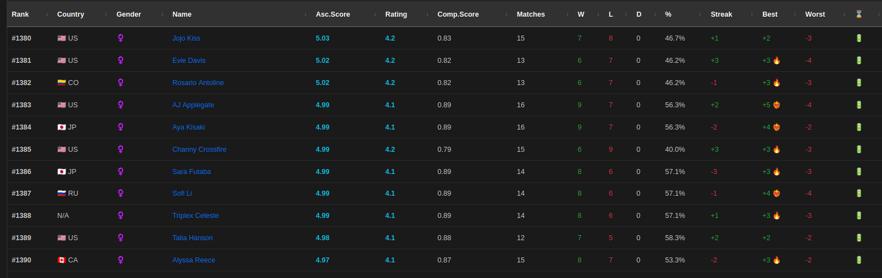This screenshot has width=882, height=278.
Task: Click the flaming heart icon in AJ Applegate row
Action: tap(777, 105)
